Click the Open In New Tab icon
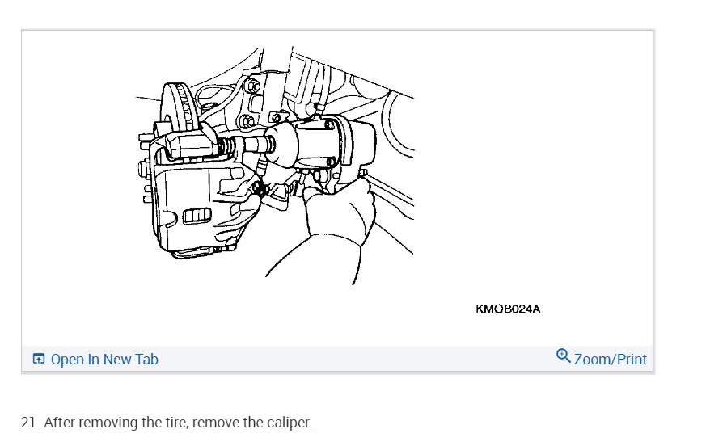Viewport: 727px width, 446px height. point(39,359)
